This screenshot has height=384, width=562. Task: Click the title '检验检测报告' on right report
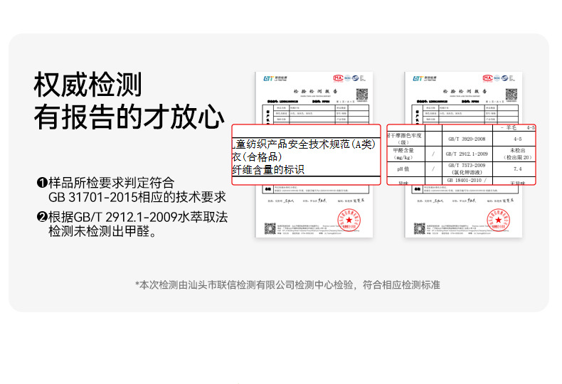[x=465, y=91]
